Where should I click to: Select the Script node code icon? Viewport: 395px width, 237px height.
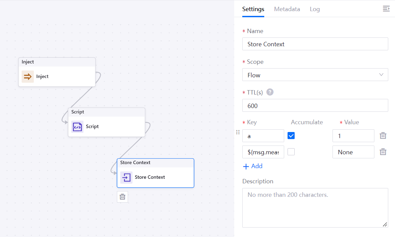click(x=77, y=127)
